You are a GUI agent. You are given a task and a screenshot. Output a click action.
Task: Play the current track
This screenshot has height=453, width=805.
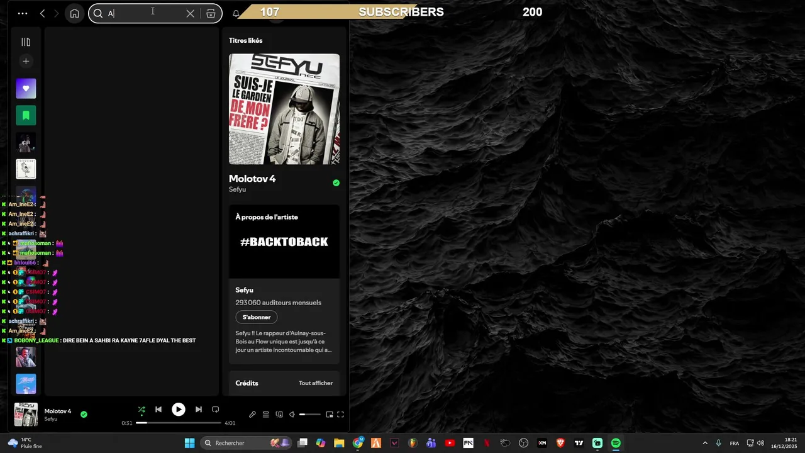pyautogui.click(x=179, y=410)
